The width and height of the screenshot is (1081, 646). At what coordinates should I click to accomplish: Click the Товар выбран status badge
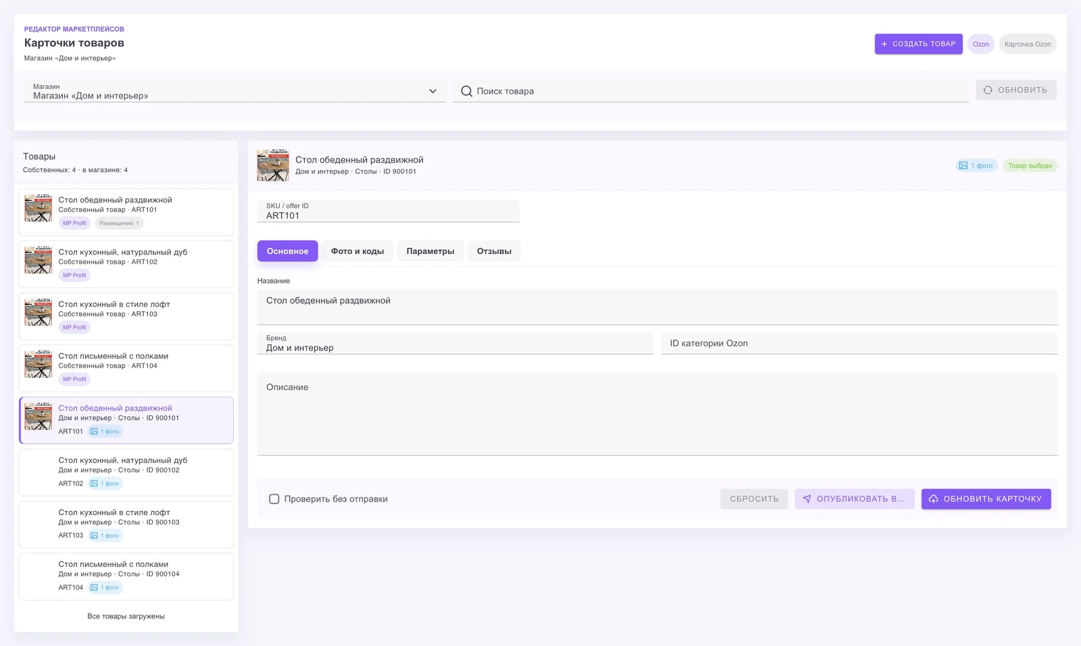(x=1030, y=165)
